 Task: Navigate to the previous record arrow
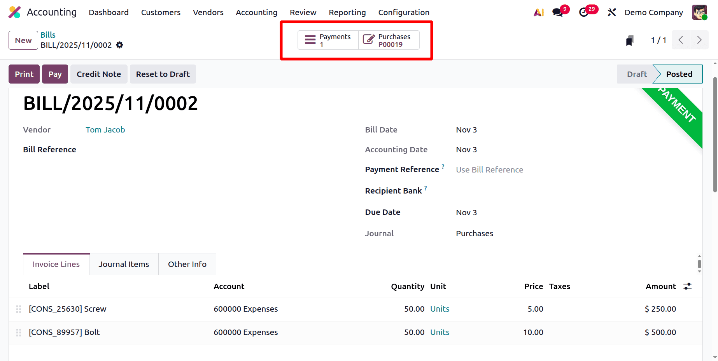pyautogui.click(x=681, y=40)
